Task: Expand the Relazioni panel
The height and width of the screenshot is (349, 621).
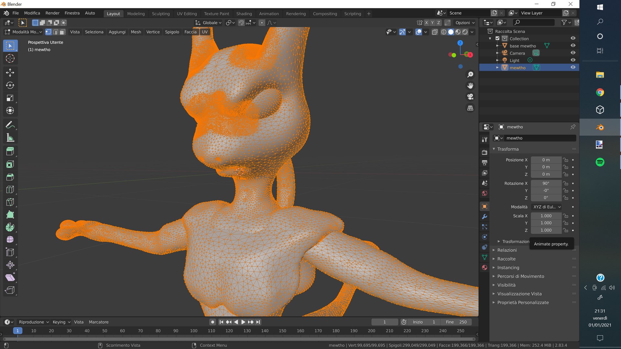Action: [x=507, y=250]
